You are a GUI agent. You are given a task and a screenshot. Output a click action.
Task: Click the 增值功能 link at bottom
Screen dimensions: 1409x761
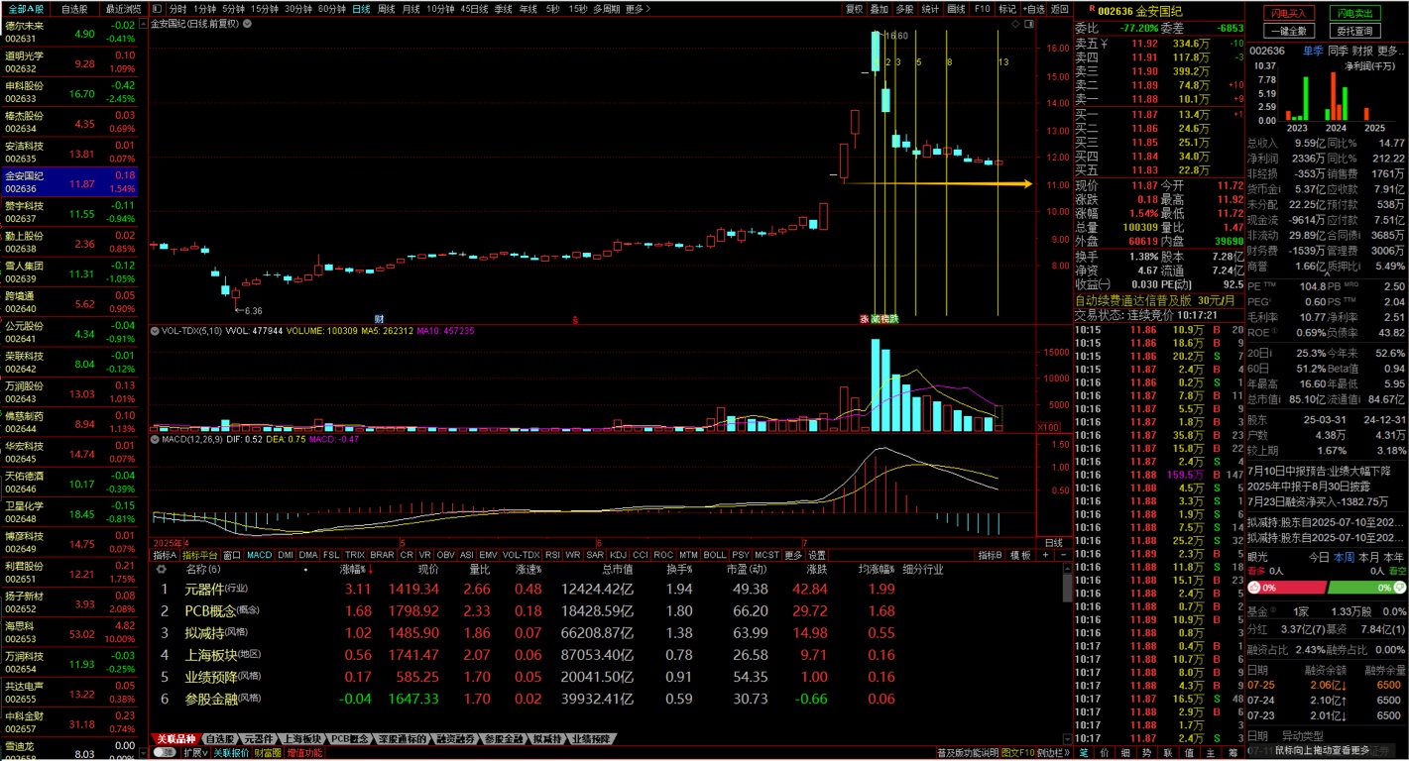(x=304, y=752)
